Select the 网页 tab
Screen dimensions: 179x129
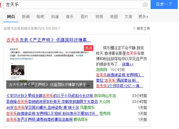11,17
